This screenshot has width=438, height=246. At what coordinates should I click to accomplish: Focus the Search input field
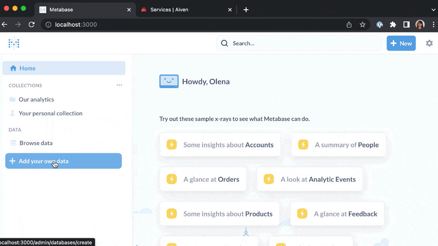point(298,43)
